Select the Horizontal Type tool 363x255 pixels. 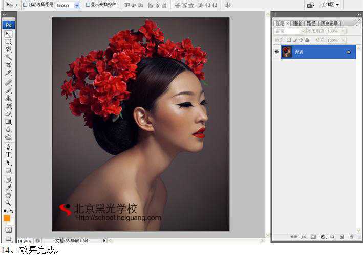click(x=9, y=154)
